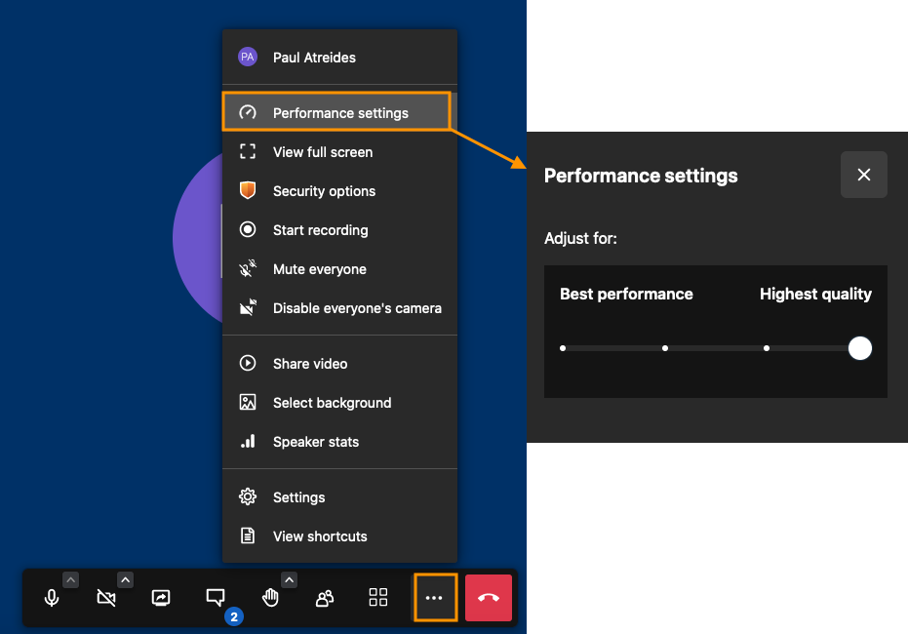Click Paul Atreides profile entry

tap(314, 58)
